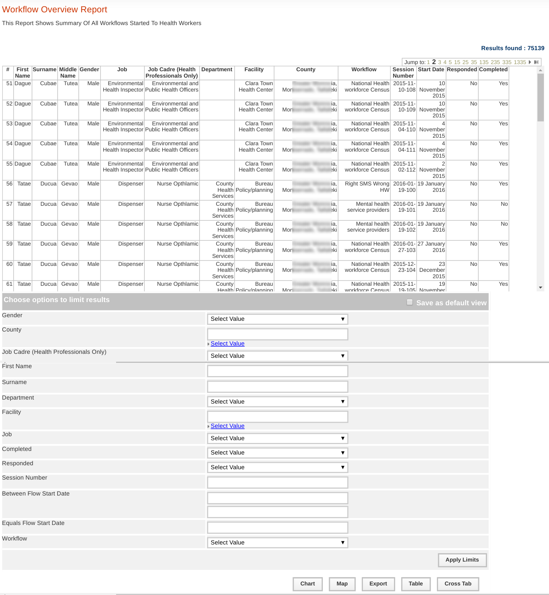Jump to page 35 of results
The width and height of the screenshot is (549, 595).
click(x=474, y=62)
